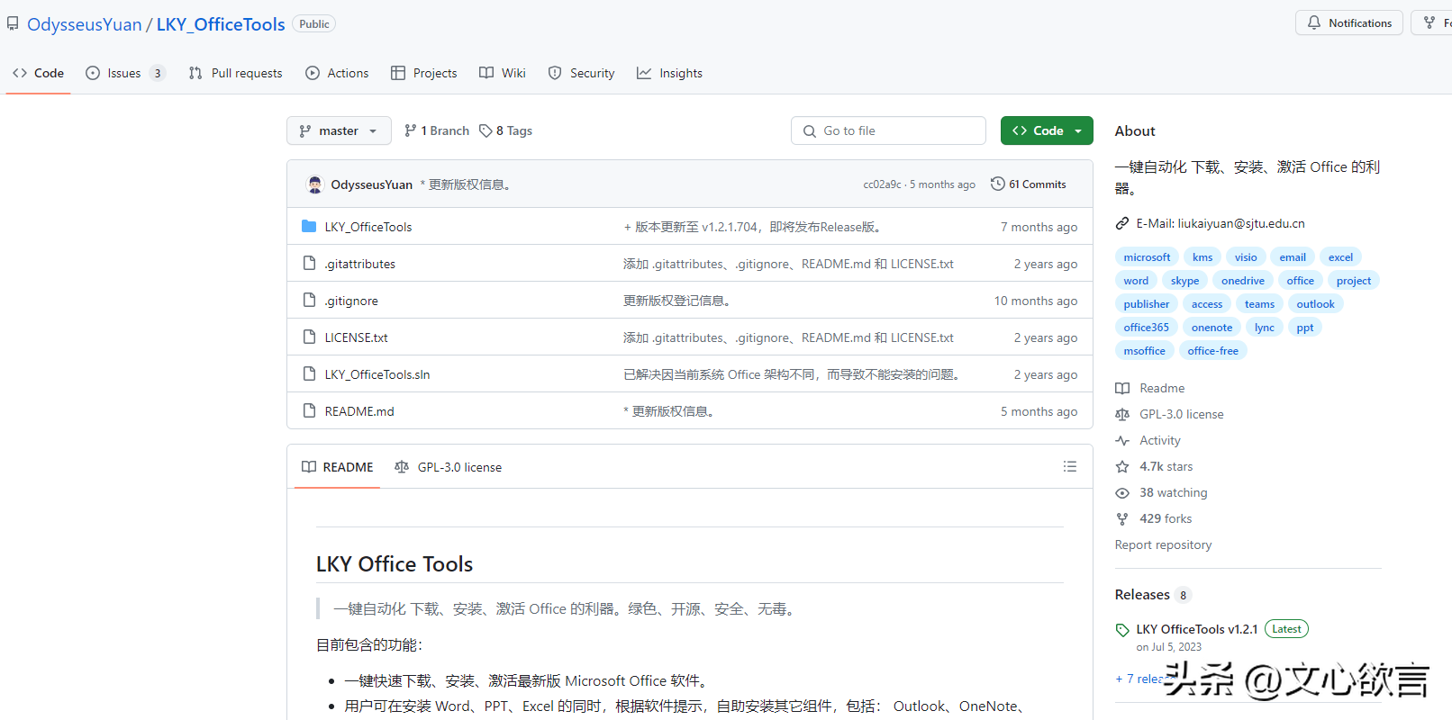Image resolution: width=1452 pixels, height=720 pixels.
Task: Click the outlook topic tag
Action: pos(1315,304)
